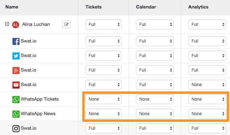The width and height of the screenshot is (230, 135).
Task: Click the edit icon next to Alina Luchian
Action: tap(67, 24)
